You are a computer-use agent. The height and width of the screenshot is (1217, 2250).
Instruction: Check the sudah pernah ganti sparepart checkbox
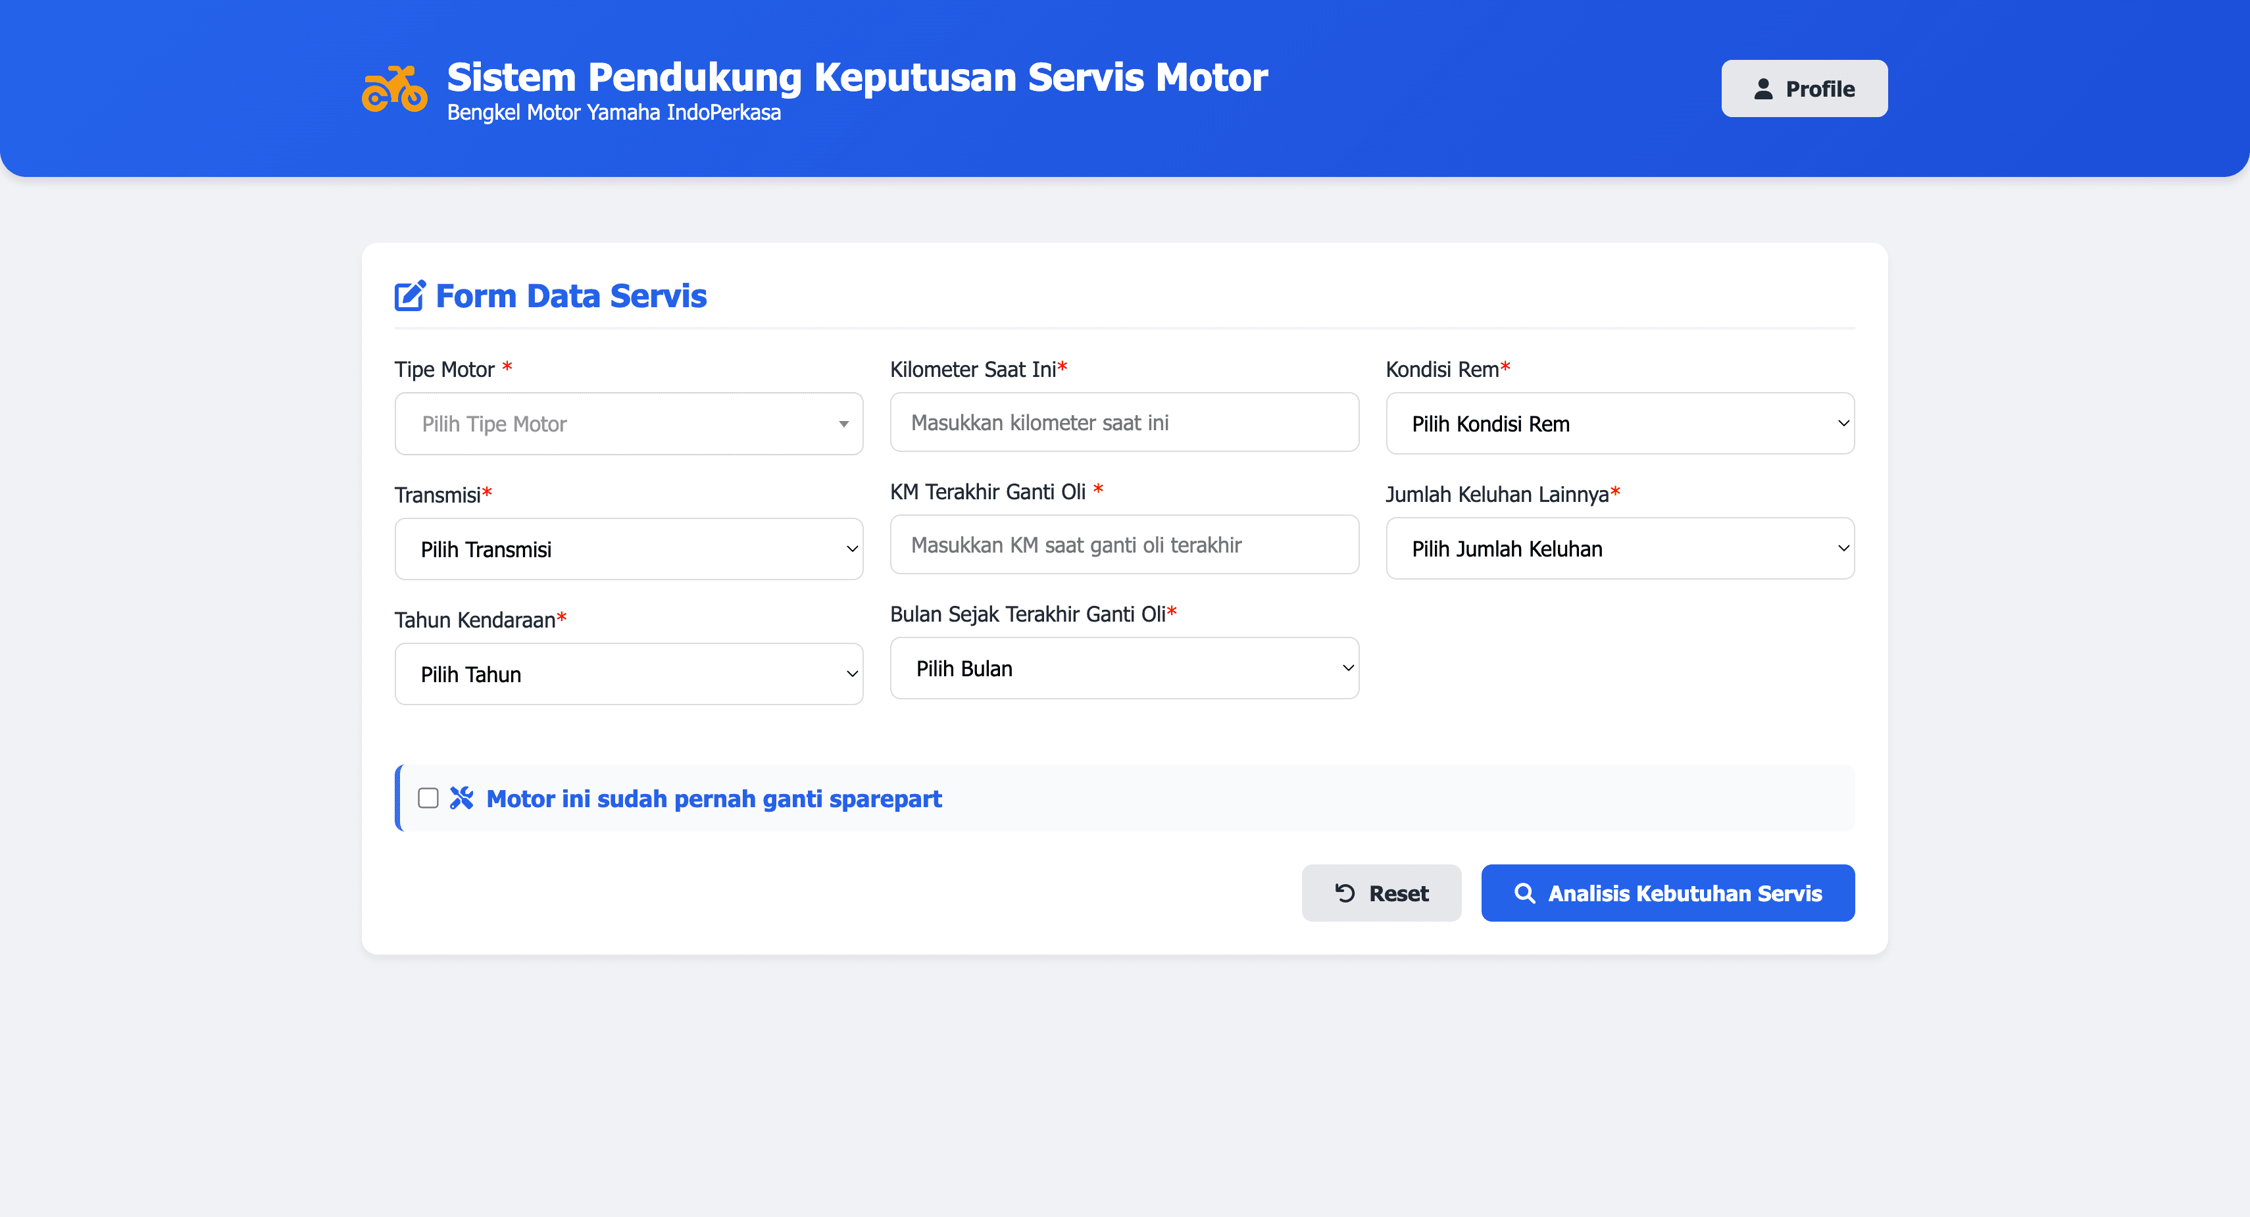tap(428, 798)
